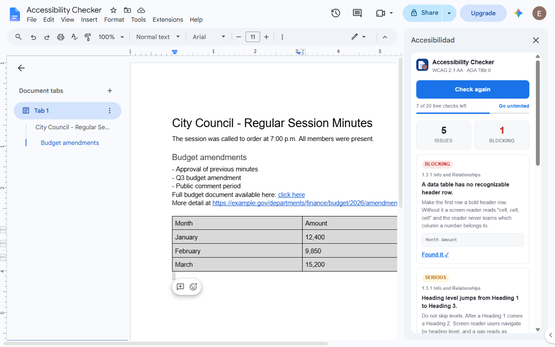Click the free checks progress bar
This screenshot has width=555, height=347.
pos(473,113)
